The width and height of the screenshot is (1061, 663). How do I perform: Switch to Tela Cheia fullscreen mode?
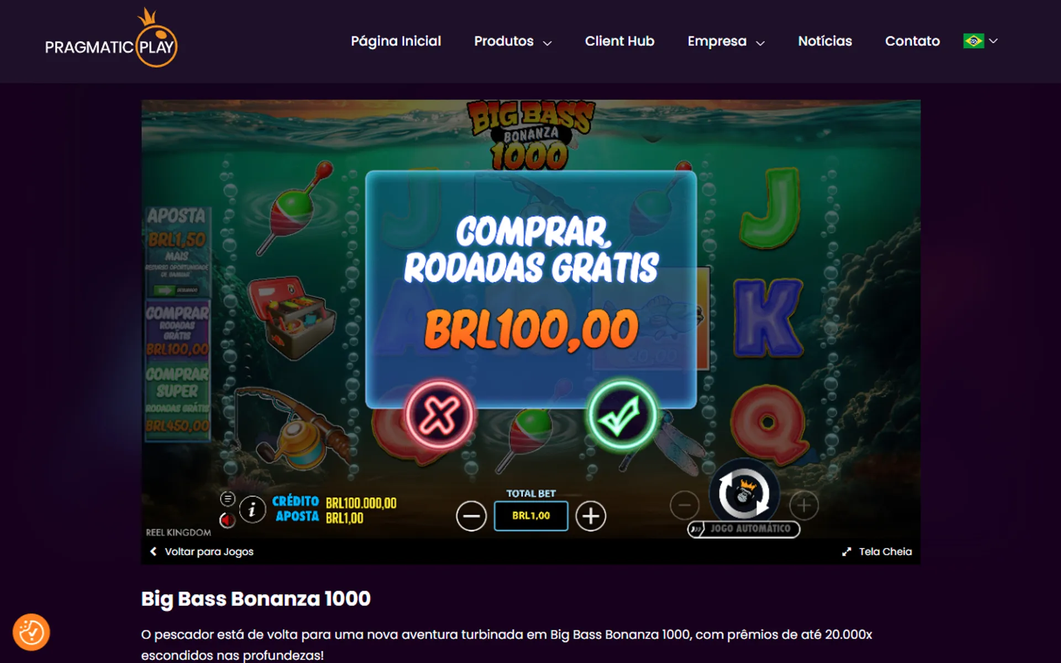click(x=877, y=551)
